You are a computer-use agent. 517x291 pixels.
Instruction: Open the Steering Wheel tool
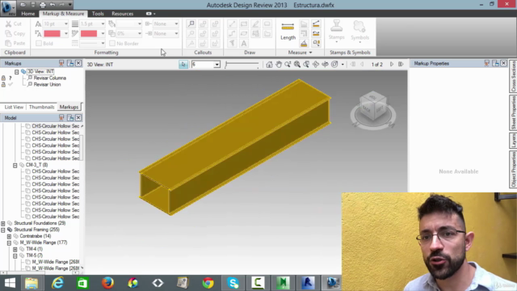pos(334,65)
